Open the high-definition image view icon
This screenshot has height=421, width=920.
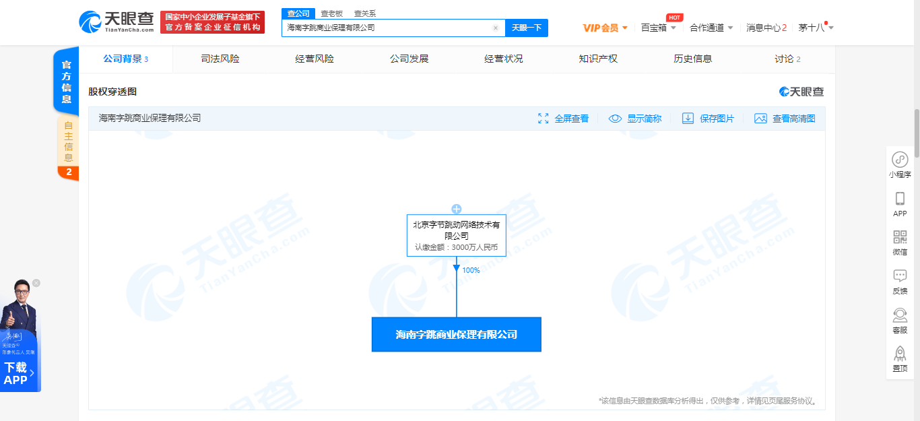point(760,119)
